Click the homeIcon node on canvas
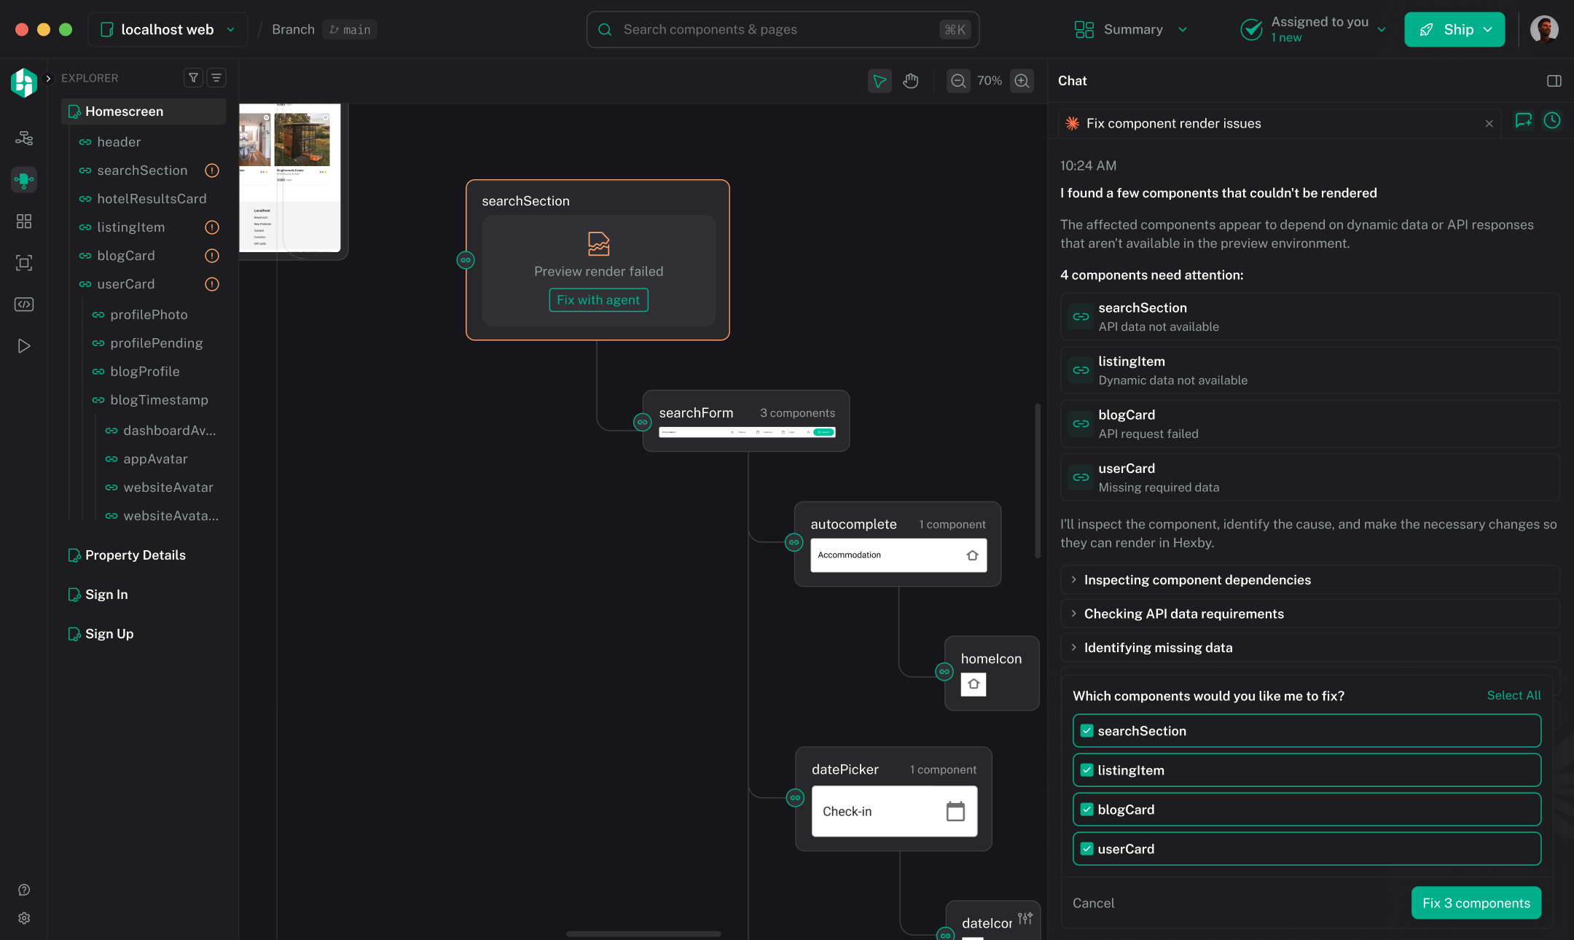The height and width of the screenshot is (940, 1574). (992, 673)
